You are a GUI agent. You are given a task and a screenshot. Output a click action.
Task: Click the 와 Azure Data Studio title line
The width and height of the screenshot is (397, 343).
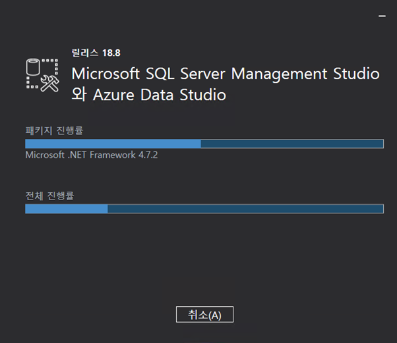point(149,95)
